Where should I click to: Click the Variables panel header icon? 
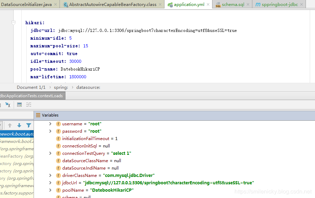[x=38, y=115]
